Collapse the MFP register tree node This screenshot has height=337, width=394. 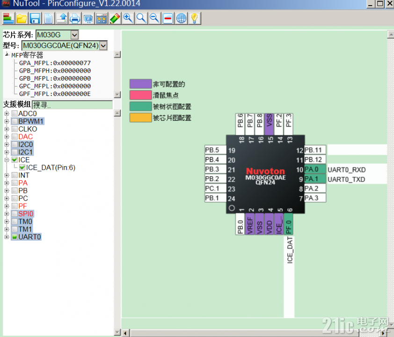[7, 54]
